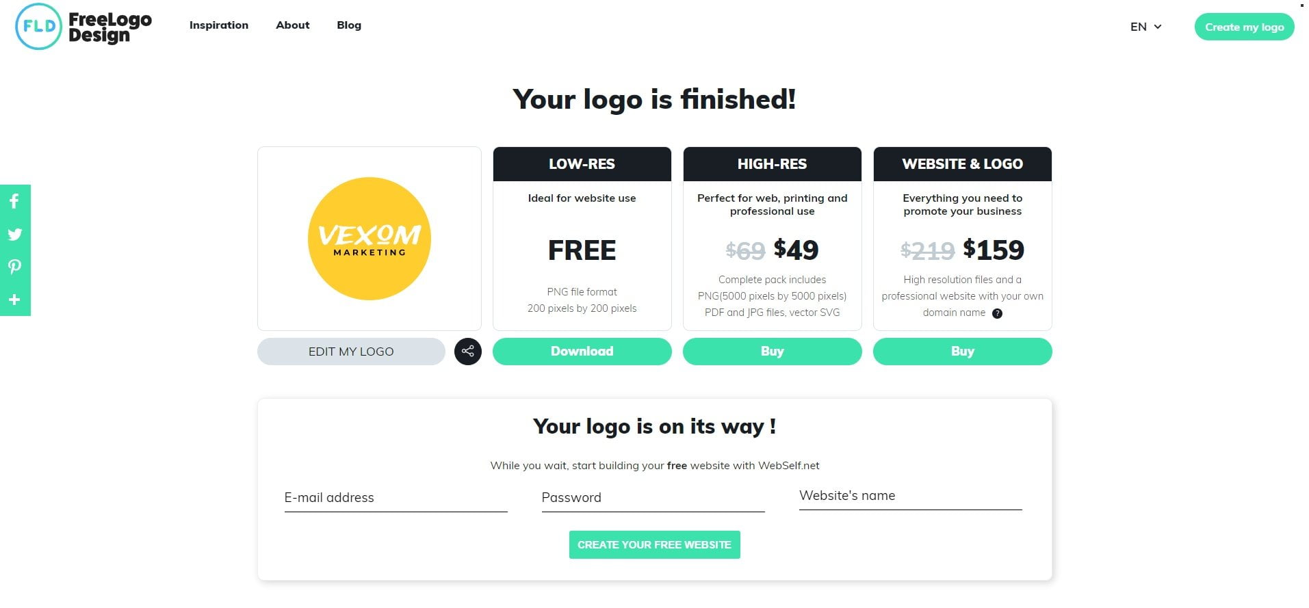Buy the $159 Website & Logo package
The image size is (1309, 608).
963,352
